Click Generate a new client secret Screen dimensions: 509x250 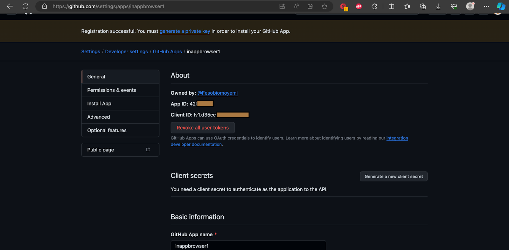(394, 176)
